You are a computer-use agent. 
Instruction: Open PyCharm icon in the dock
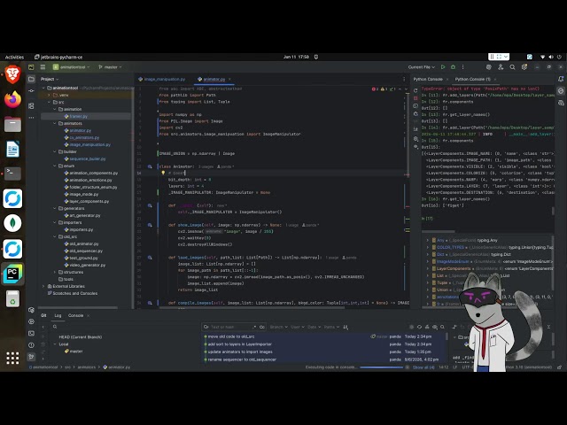point(12,274)
